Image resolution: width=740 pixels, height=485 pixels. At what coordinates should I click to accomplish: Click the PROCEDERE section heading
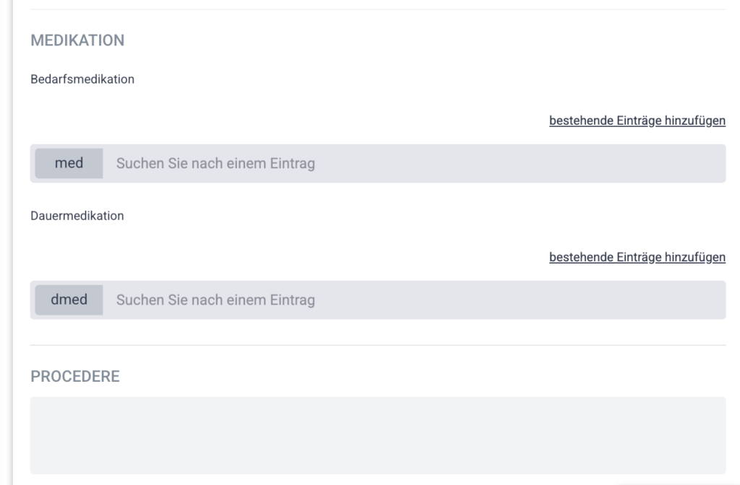75,376
